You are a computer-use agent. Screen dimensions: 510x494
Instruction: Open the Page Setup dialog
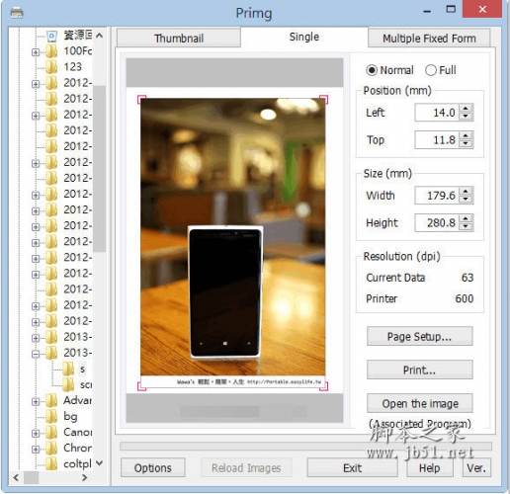(419, 337)
